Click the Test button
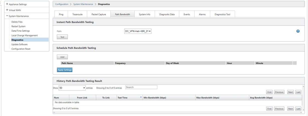Image resolution: width=308 pixels, height=116 pixels. click(62, 37)
